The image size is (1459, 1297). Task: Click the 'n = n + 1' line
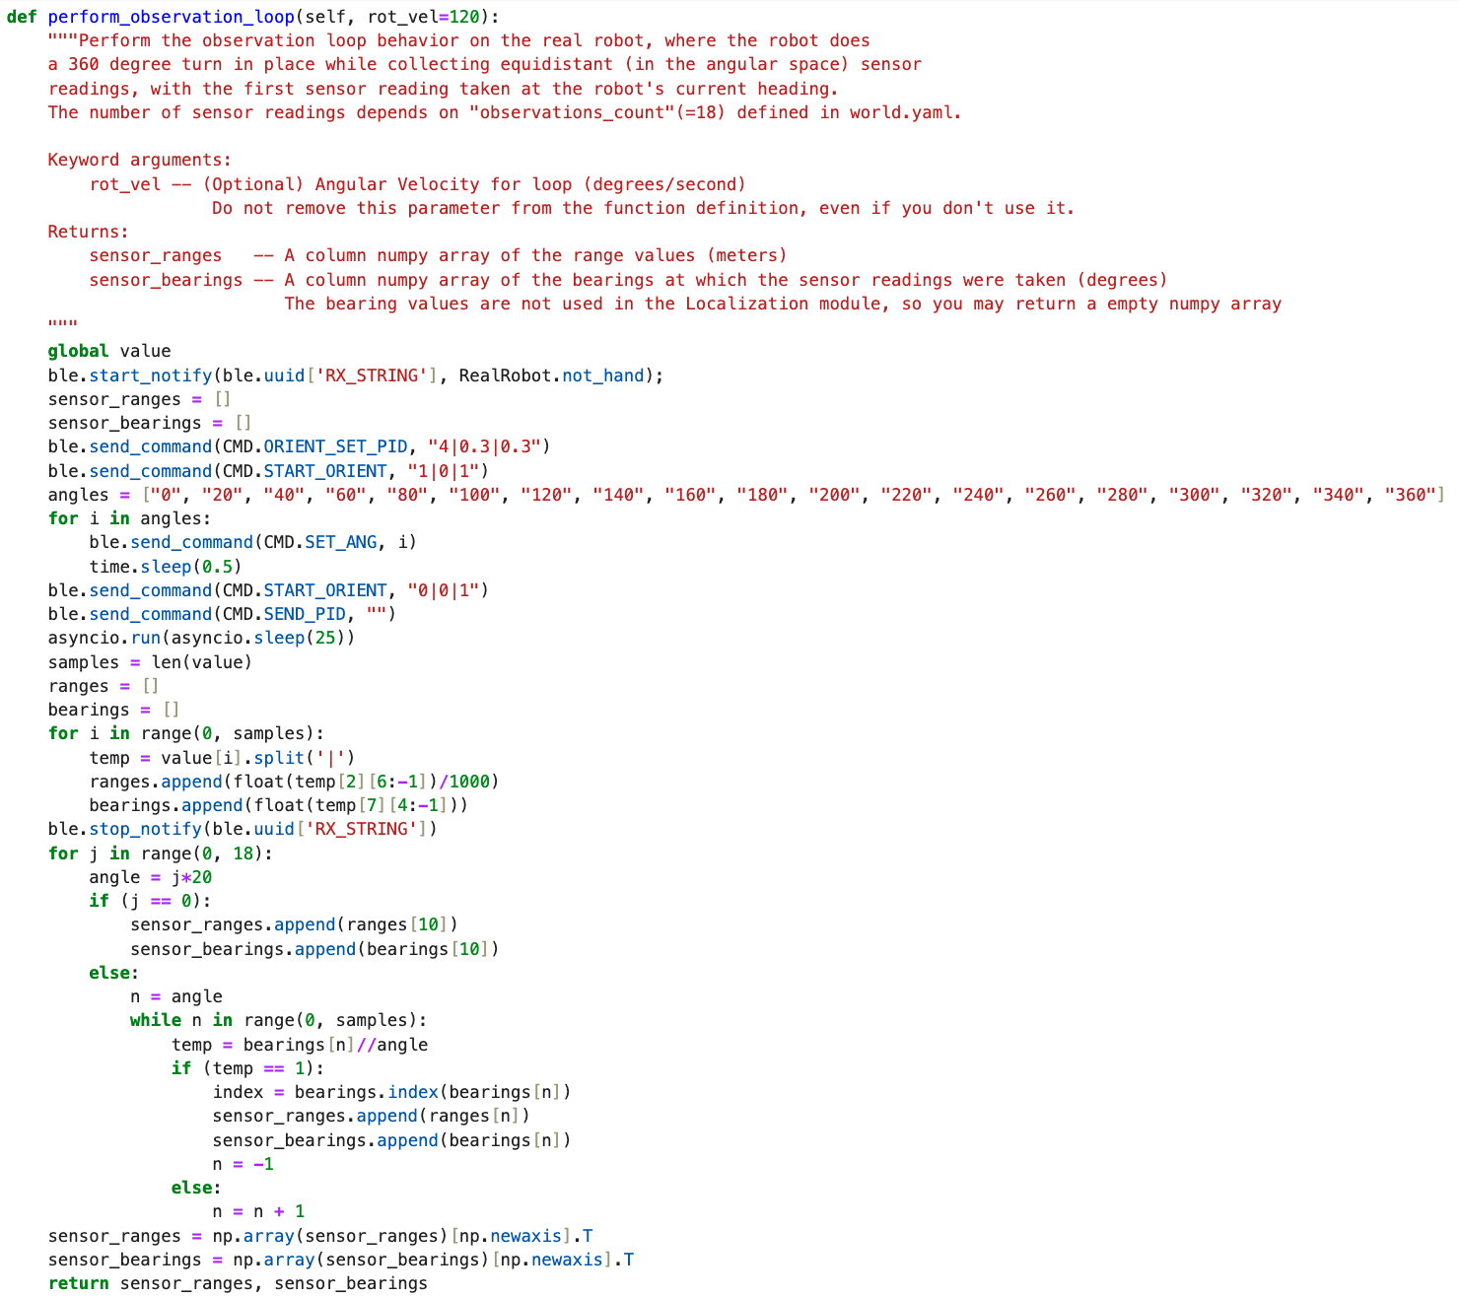point(259,1211)
